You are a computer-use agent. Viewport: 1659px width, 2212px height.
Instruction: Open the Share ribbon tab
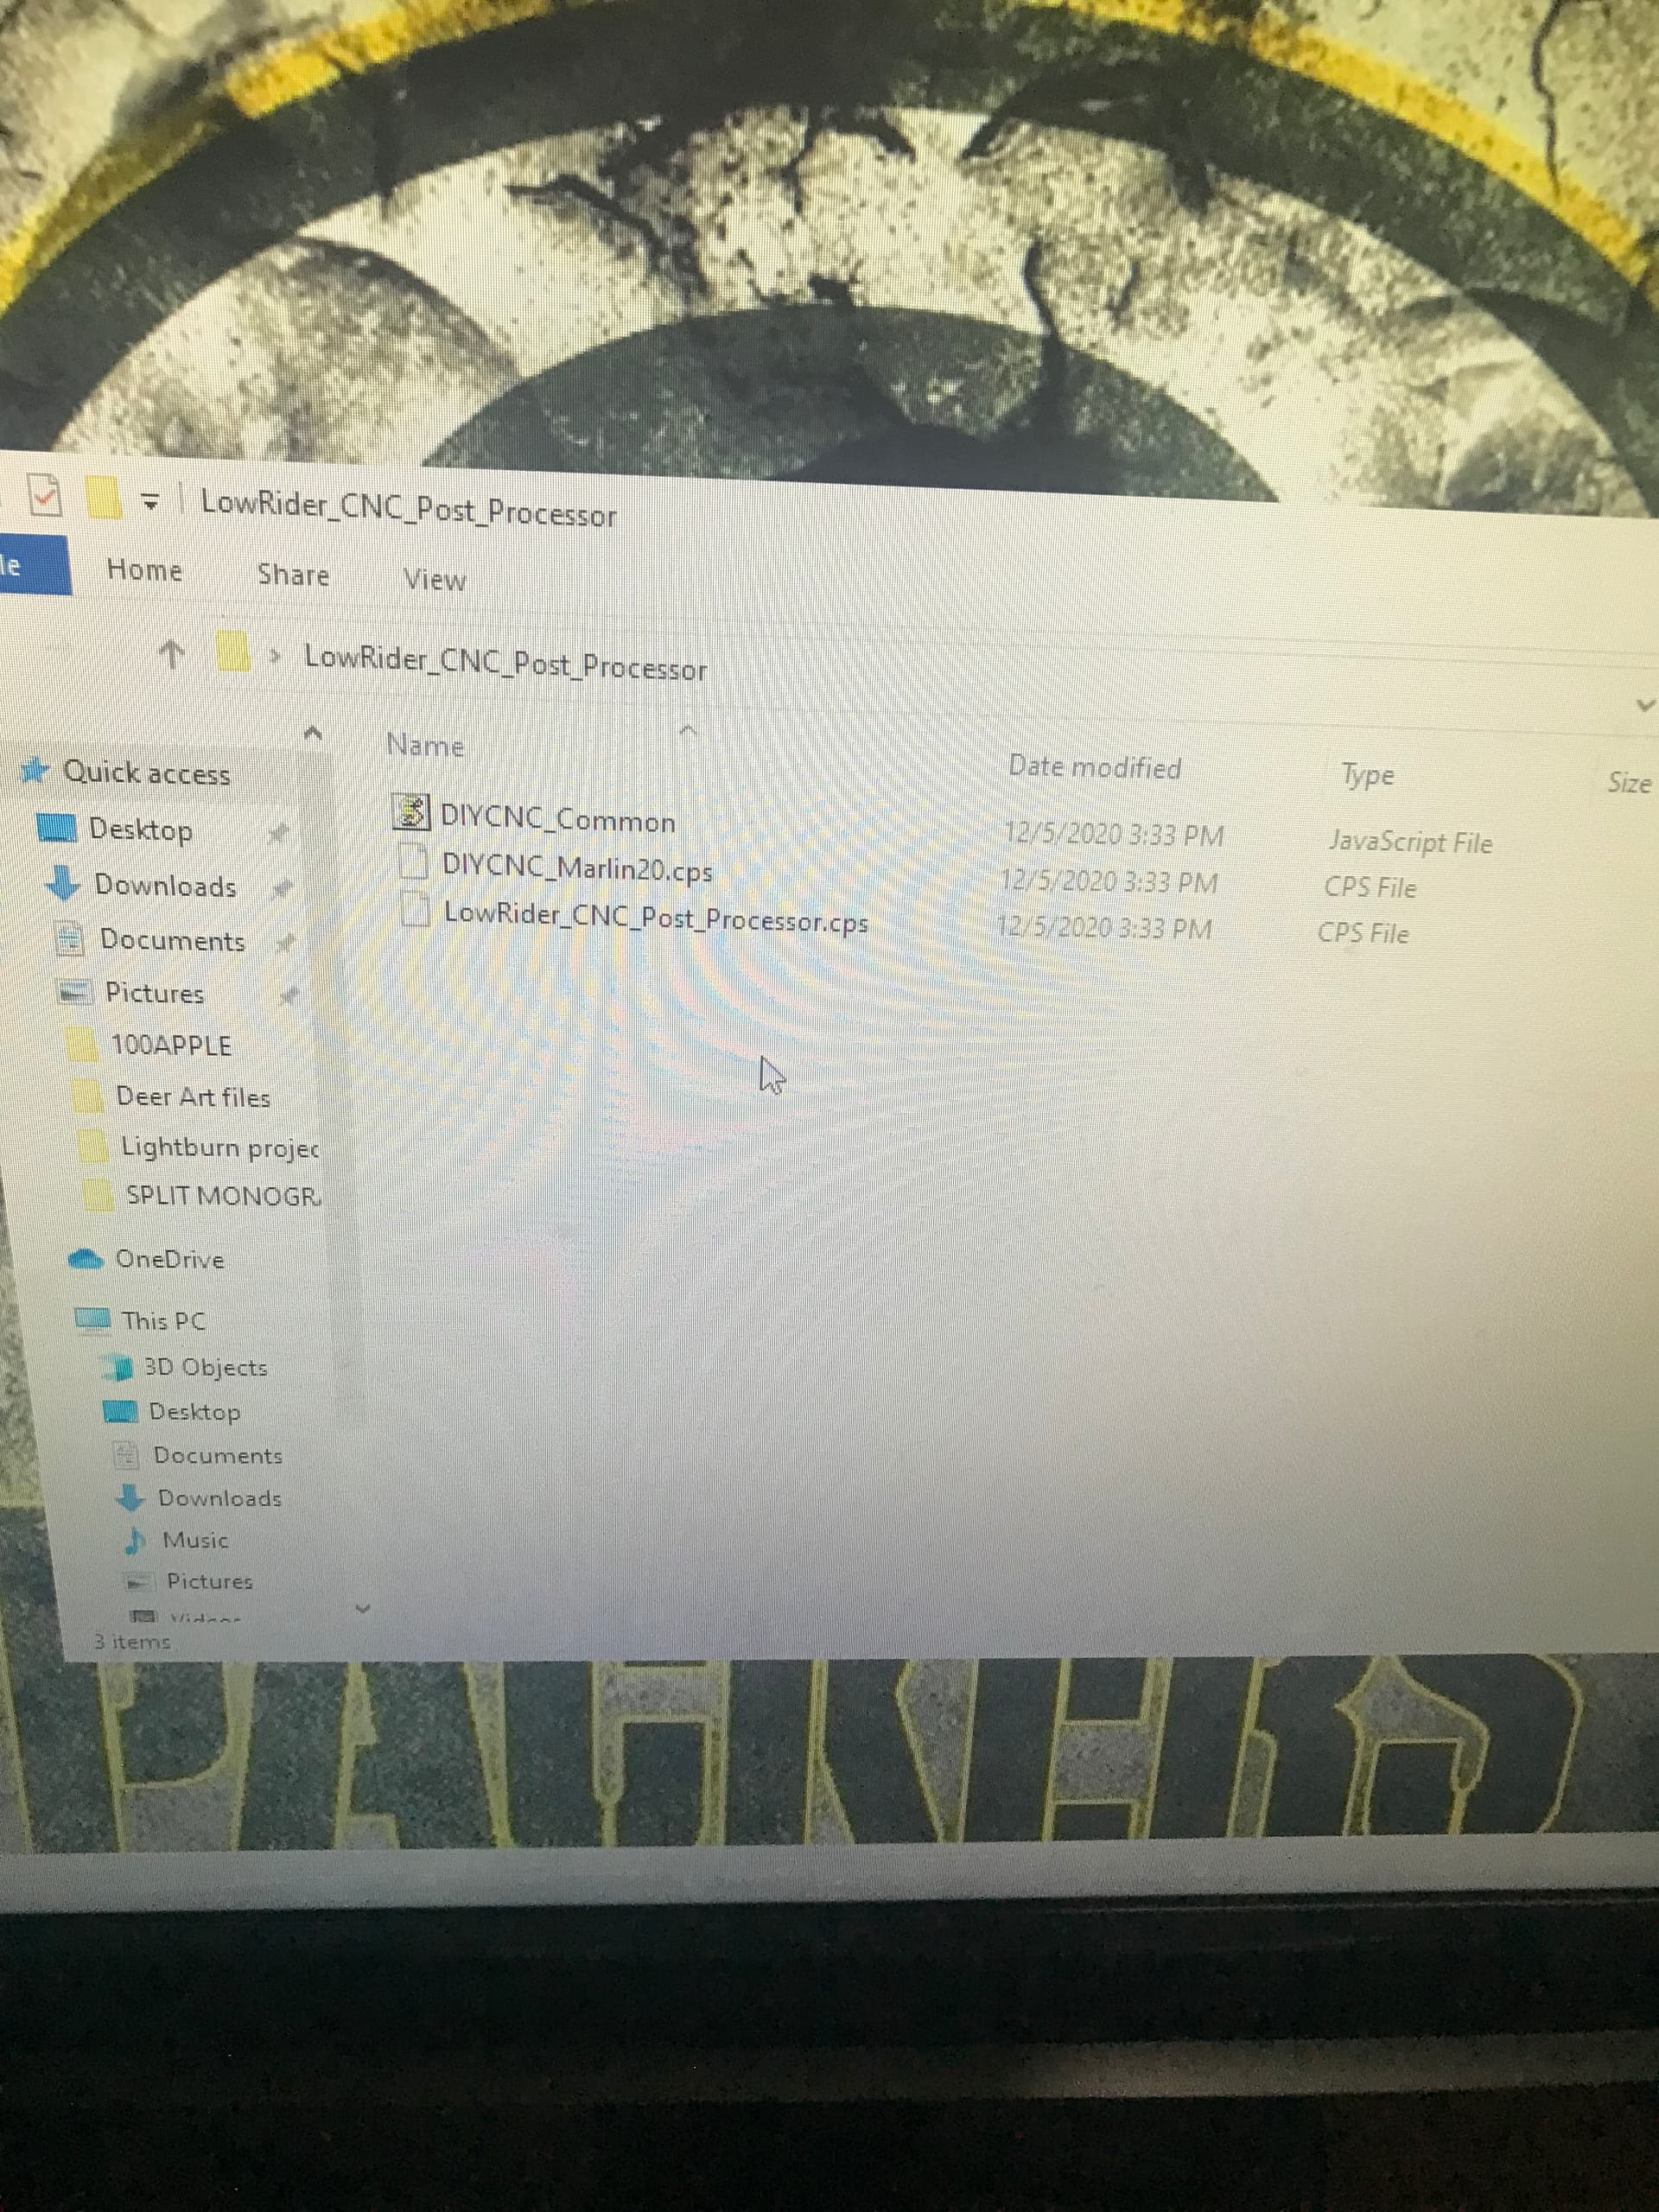click(292, 575)
